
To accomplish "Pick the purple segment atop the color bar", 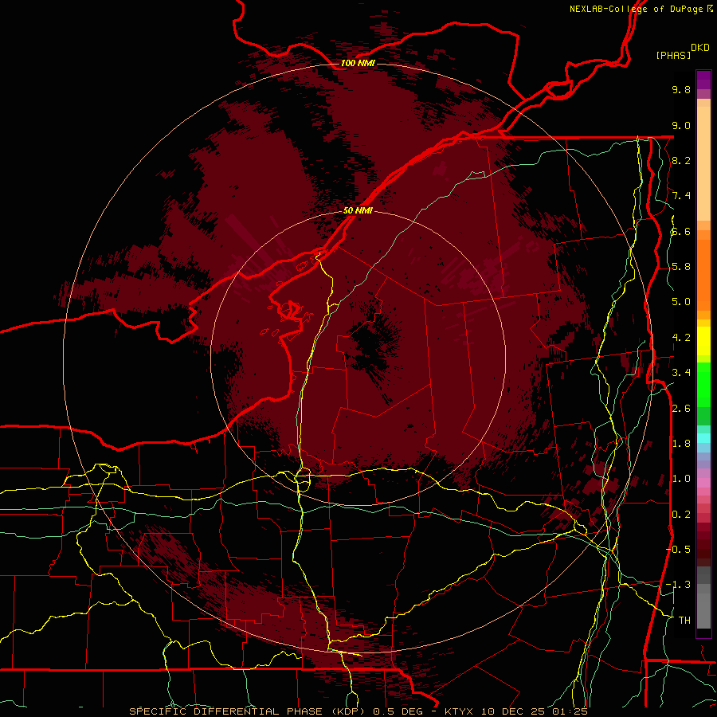I will (x=703, y=80).
